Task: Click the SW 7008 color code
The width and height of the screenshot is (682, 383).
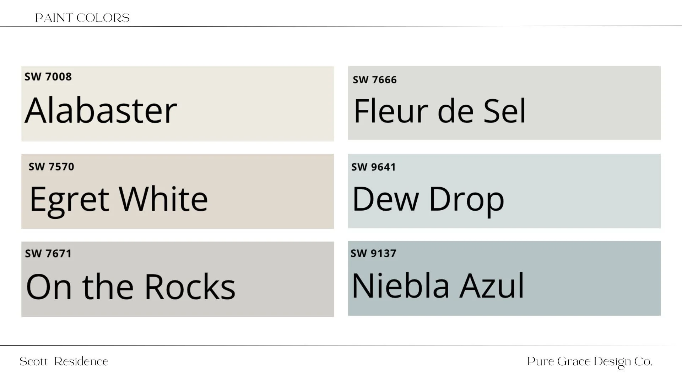Action: click(x=48, y=77)
